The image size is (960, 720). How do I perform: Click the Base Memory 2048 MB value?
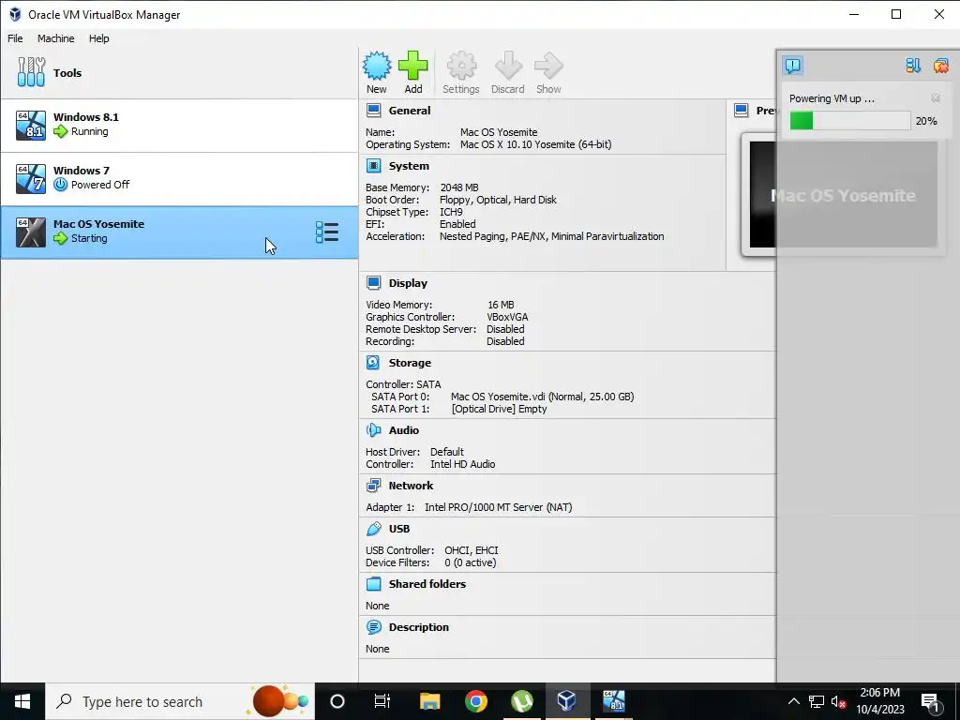pyautogui.click(x=459, y=187)
